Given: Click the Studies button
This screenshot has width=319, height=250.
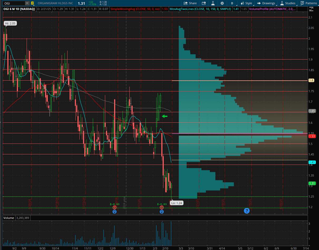Looking at the screenshot, I should click(287, 3).
